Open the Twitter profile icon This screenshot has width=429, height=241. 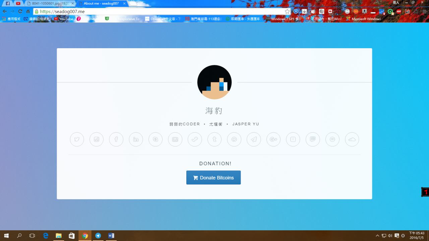pos(77,140)
